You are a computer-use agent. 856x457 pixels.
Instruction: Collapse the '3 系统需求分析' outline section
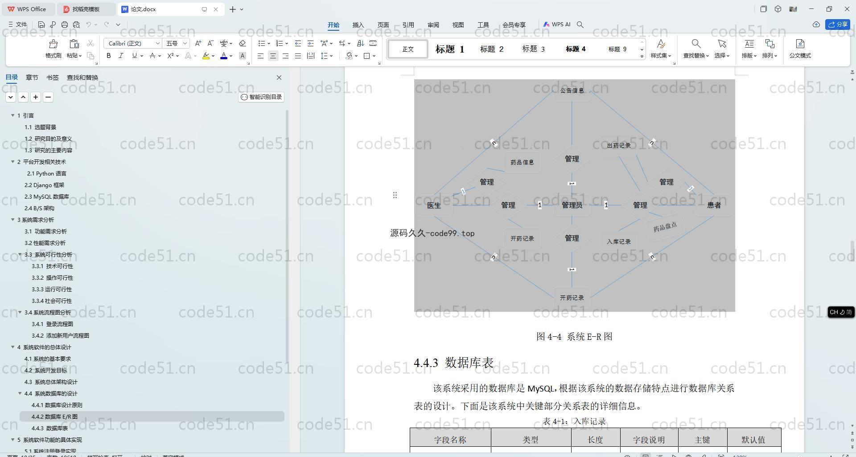(13, 220)
